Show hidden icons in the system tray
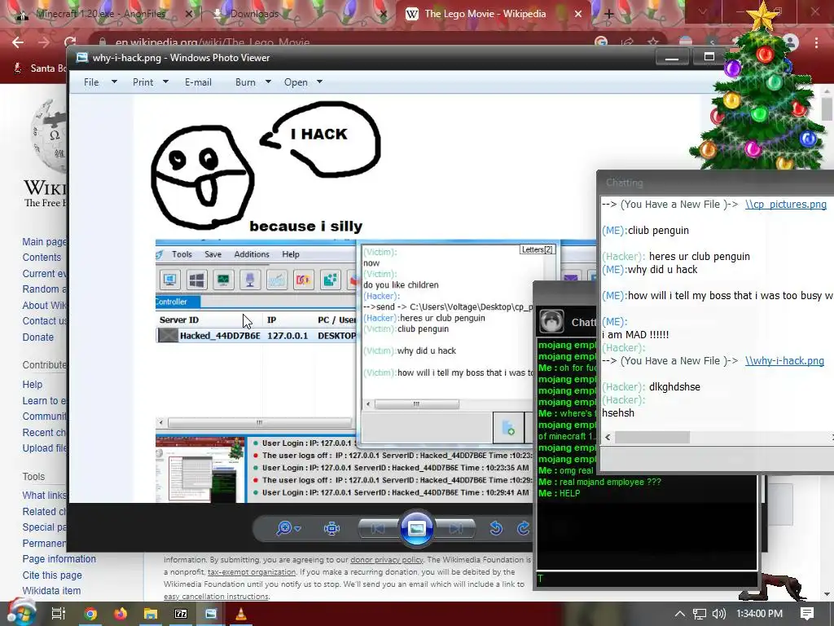Viewport: 834px width, 626px height. (679, 614)
